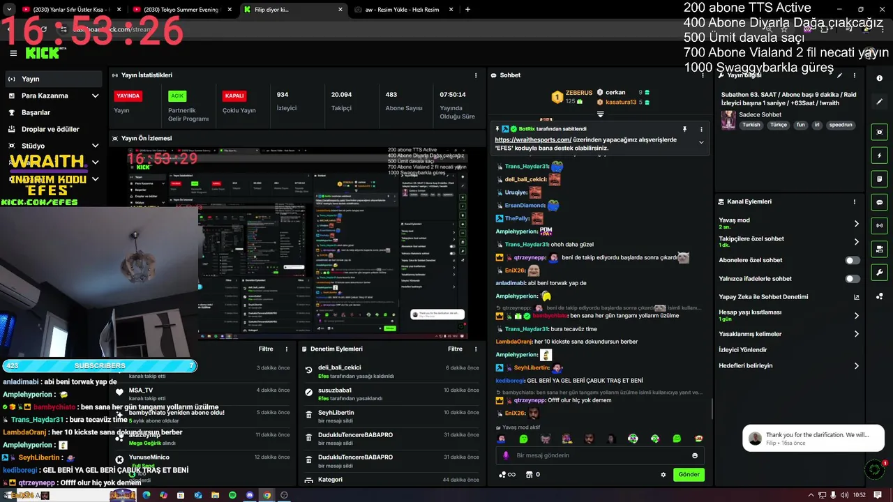893x502 pixels.
Task: Click deli_bali_cekici in moderation log
Action: [339, 367]
